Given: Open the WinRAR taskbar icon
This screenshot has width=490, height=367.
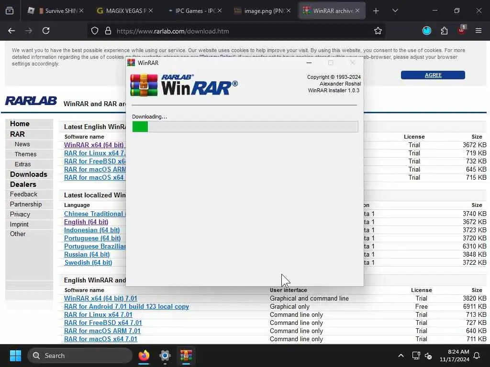Looking at the screenshot, I should pyautogui.click(x=186, y=356).
